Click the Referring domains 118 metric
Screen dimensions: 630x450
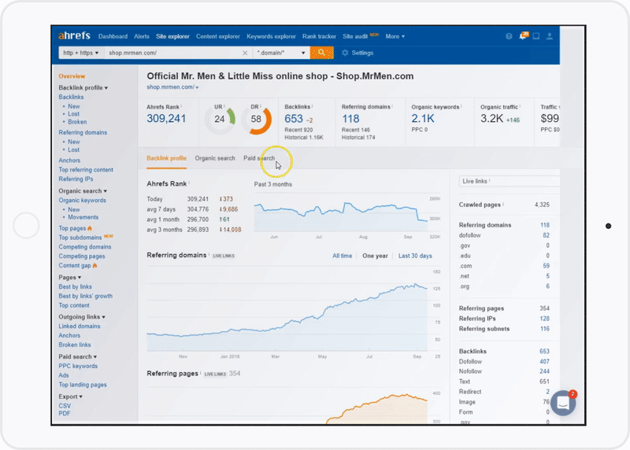tap(350, 119)
